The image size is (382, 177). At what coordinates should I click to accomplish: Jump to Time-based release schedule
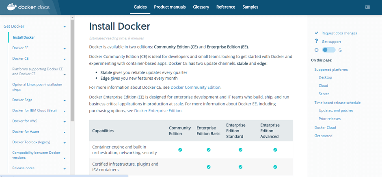pyautogui.click(x=337, y=103)
